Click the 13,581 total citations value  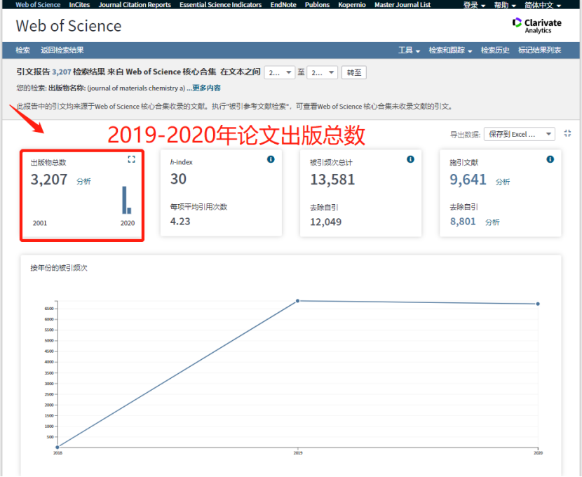click(332, 180)
